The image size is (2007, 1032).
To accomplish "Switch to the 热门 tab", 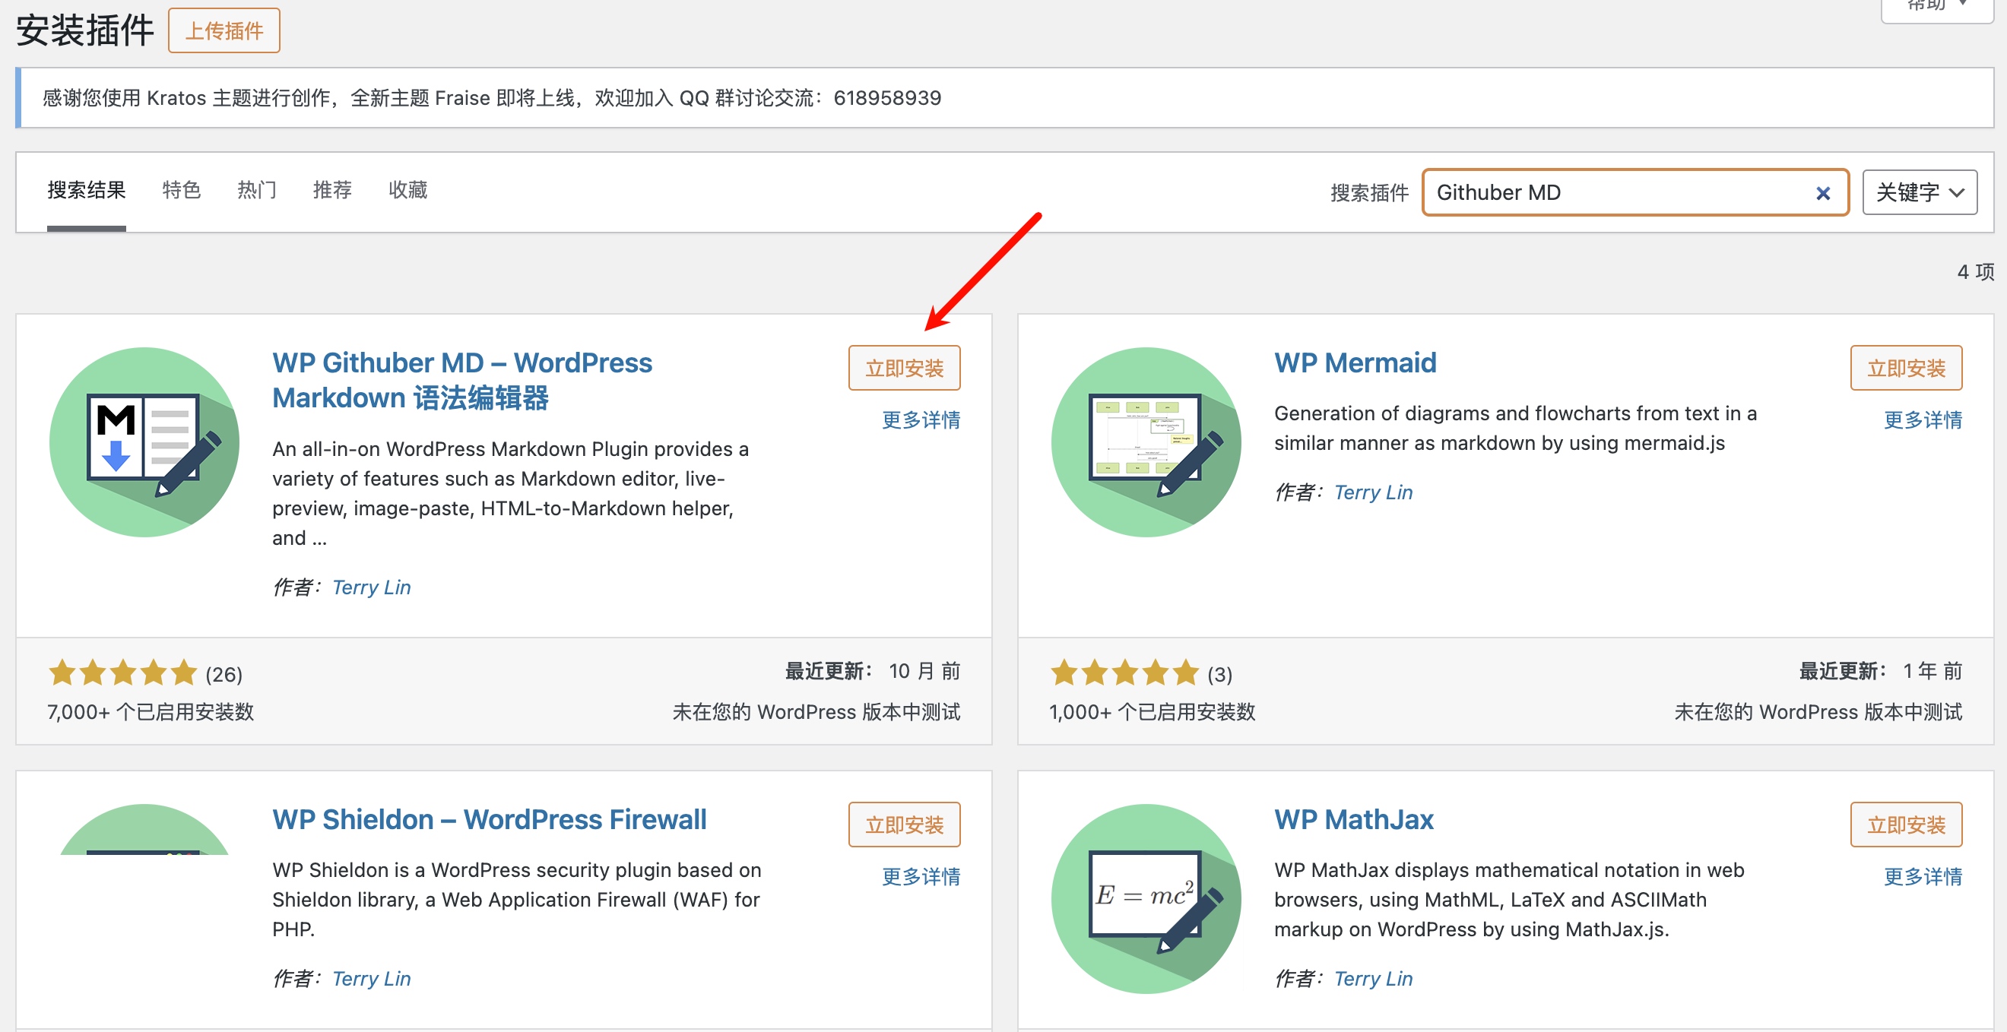I will 257,190.
